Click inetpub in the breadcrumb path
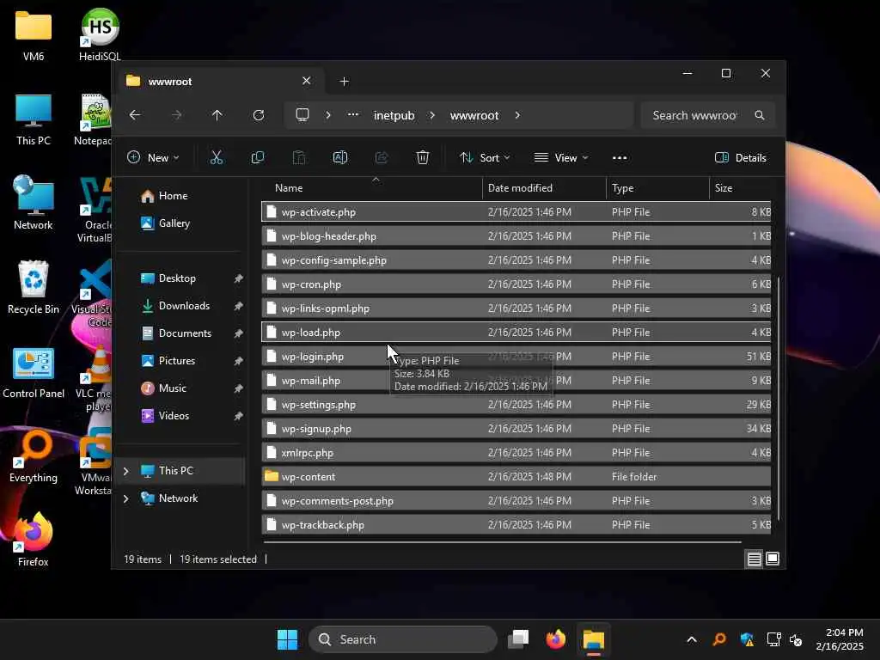880x660 pixels. (394, 115)
